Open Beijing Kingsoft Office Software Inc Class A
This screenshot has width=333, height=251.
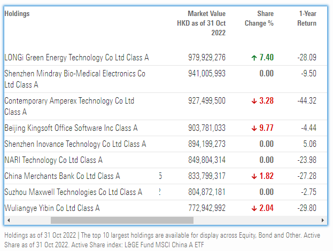(71, 128)
